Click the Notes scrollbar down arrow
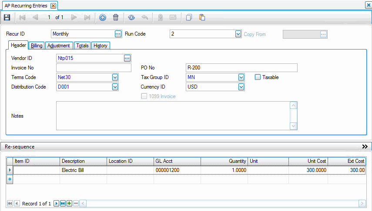 point(294,126)
